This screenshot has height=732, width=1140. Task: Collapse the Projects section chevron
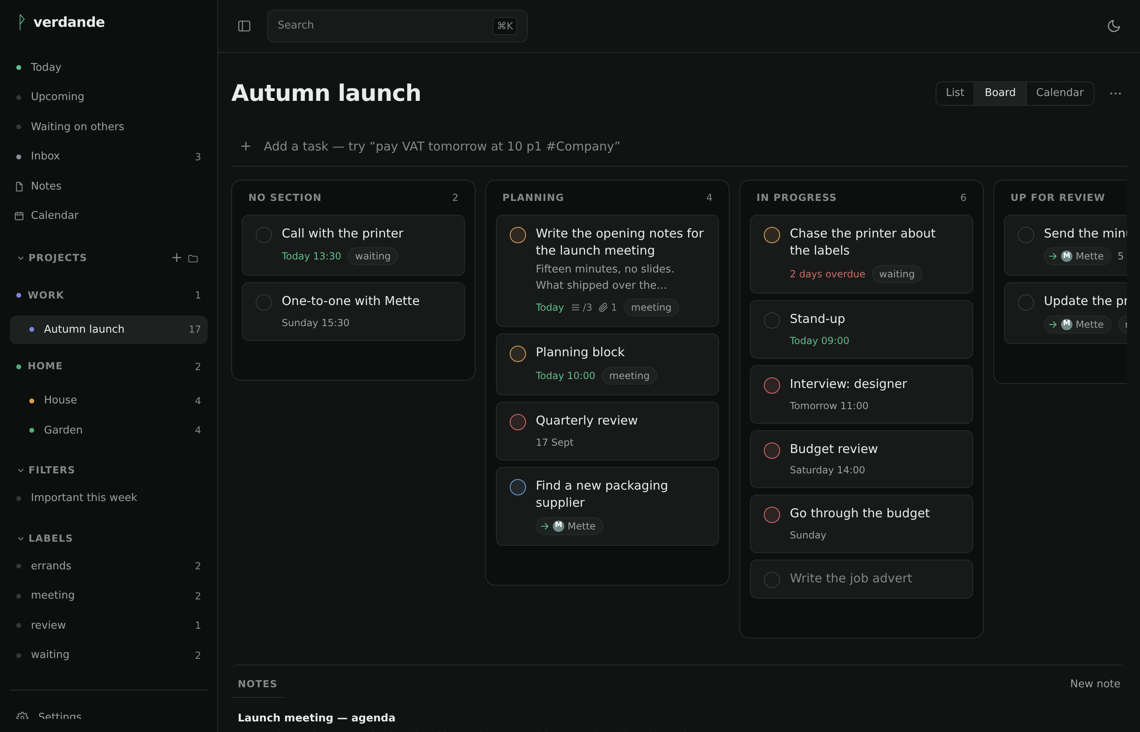tap(20, 258)
